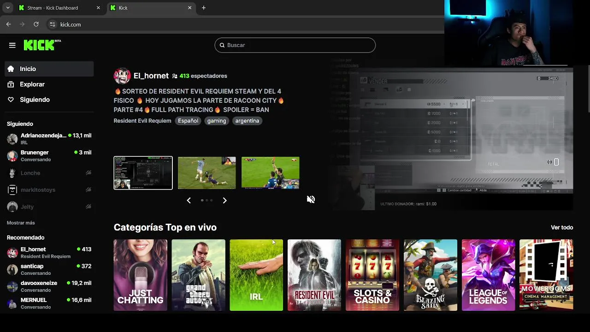Image resolution: width=590 pixels, height=332 pixels.
Task: Open IRL category card
Action: [x=256, y=275]
